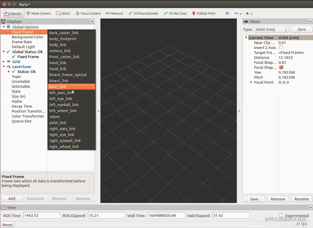The width and height of the screenshot is (313, 228).
Task: Click the ROS Time field
Action: (42, 216)
